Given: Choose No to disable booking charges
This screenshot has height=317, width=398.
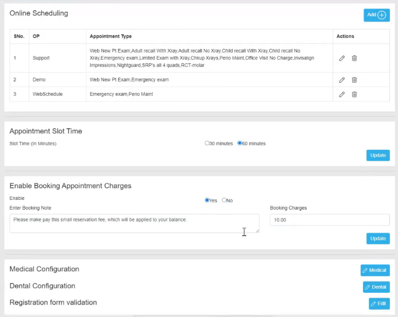Looking at the screenshot, I should [224, 200].
